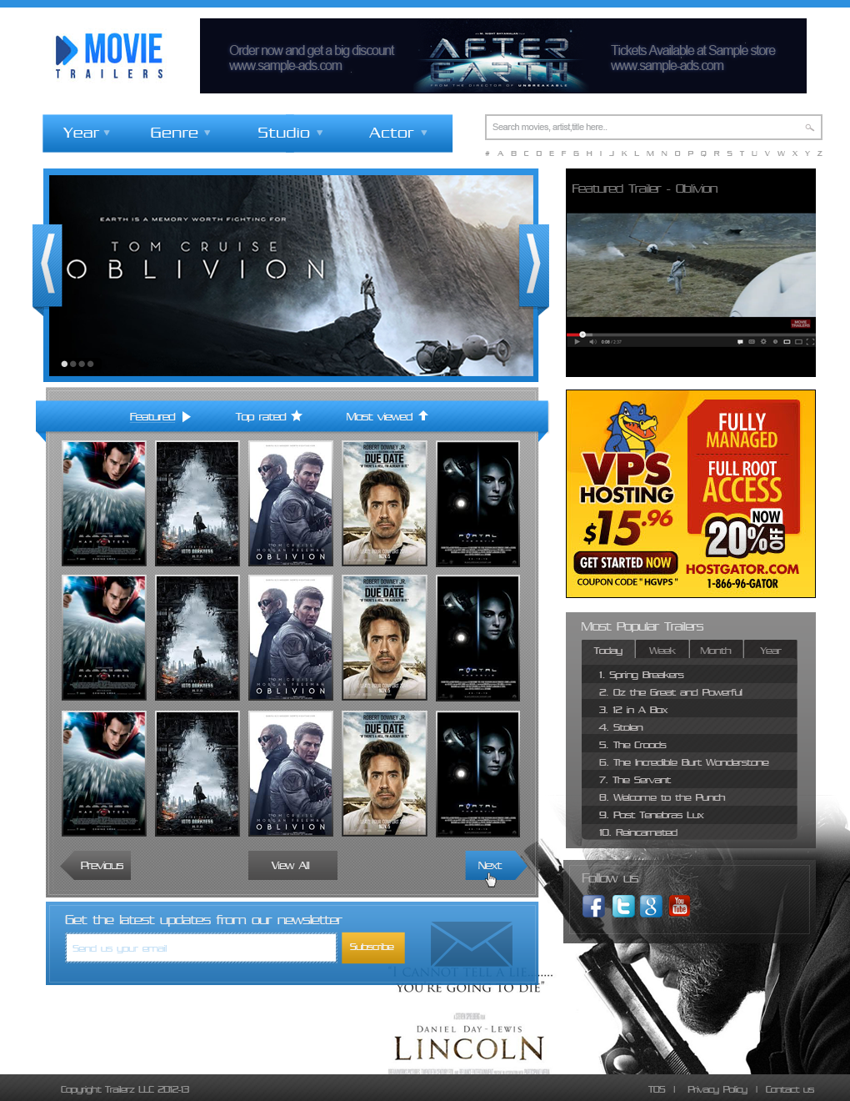850x1101 pixels.
Task: Open the Star Trek Into Darkness poster, top row
Action: pyautogui.click(x=197, y=504)
